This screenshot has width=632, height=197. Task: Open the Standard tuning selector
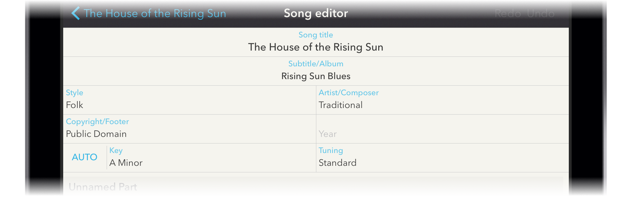[337, 163]
